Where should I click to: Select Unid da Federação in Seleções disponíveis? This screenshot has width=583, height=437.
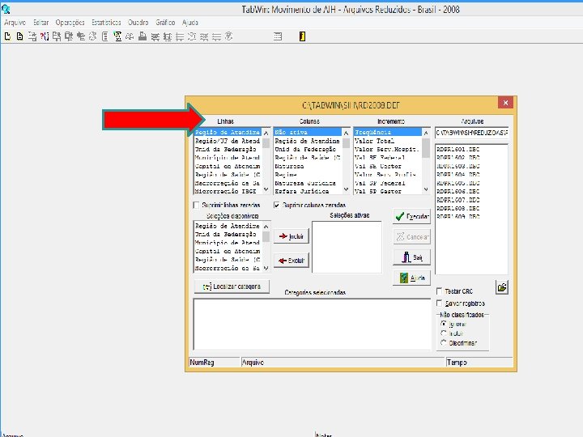point(228,235)
